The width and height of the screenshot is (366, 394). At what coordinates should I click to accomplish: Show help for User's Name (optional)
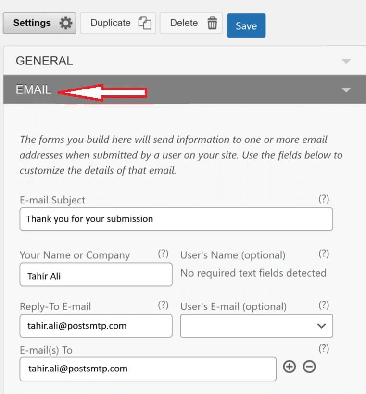point(324,254)
